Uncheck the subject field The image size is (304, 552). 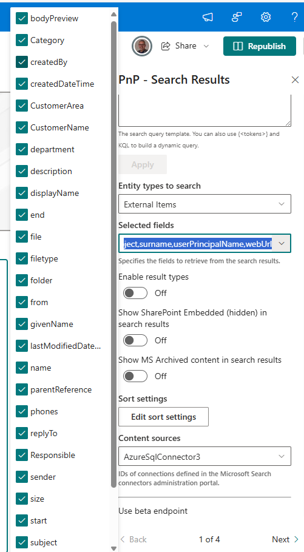click(22, 542)
